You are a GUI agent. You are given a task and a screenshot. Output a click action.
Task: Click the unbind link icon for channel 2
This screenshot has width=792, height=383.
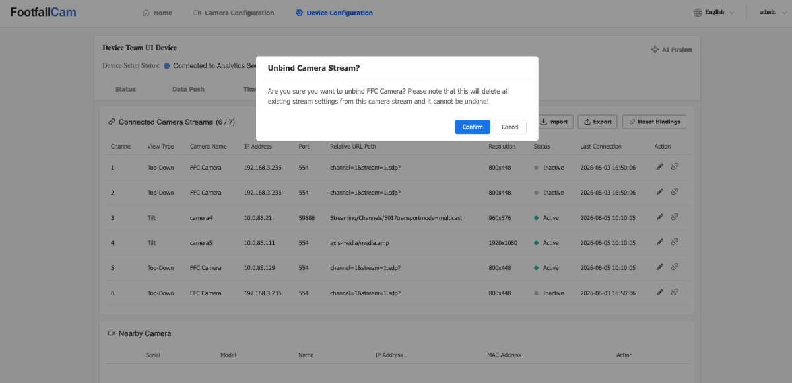(x=675, y=192)
